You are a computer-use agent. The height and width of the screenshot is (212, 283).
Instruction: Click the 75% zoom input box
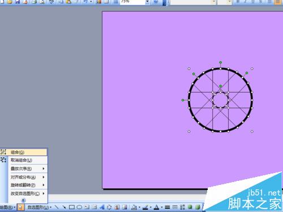pos(132,2)
